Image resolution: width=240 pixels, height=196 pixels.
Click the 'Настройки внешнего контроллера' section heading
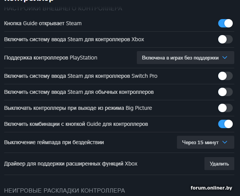[x=63, y=8]
